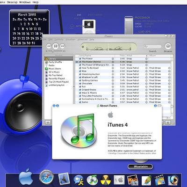Open the iTunes Controls menu
Viewport: 187px width, 187px height.
pos(59,40)
